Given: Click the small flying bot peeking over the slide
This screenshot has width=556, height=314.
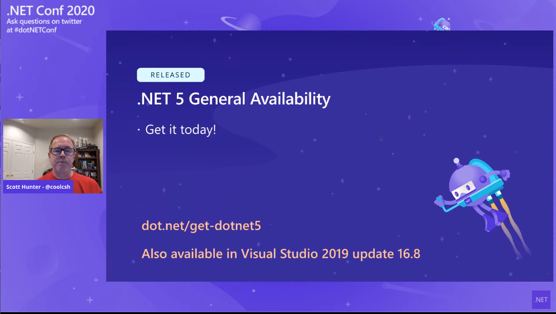Looking at the screenshot, I should tap(442, 24).
